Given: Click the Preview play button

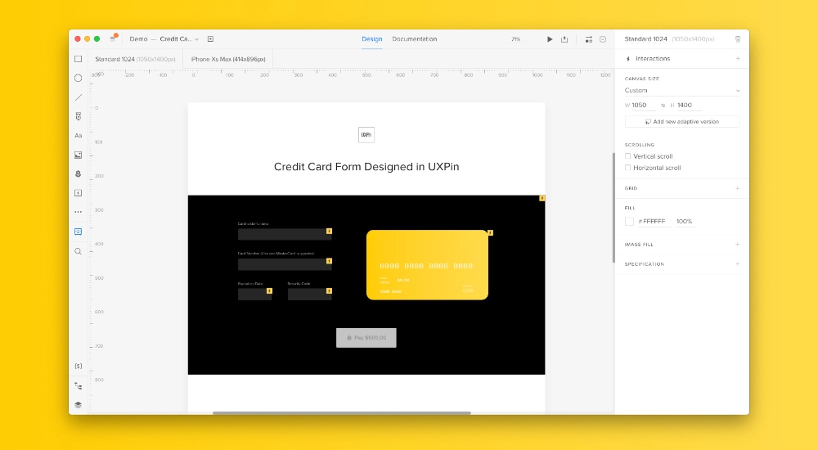Looking at the screenshot, I should coord(550,39).
